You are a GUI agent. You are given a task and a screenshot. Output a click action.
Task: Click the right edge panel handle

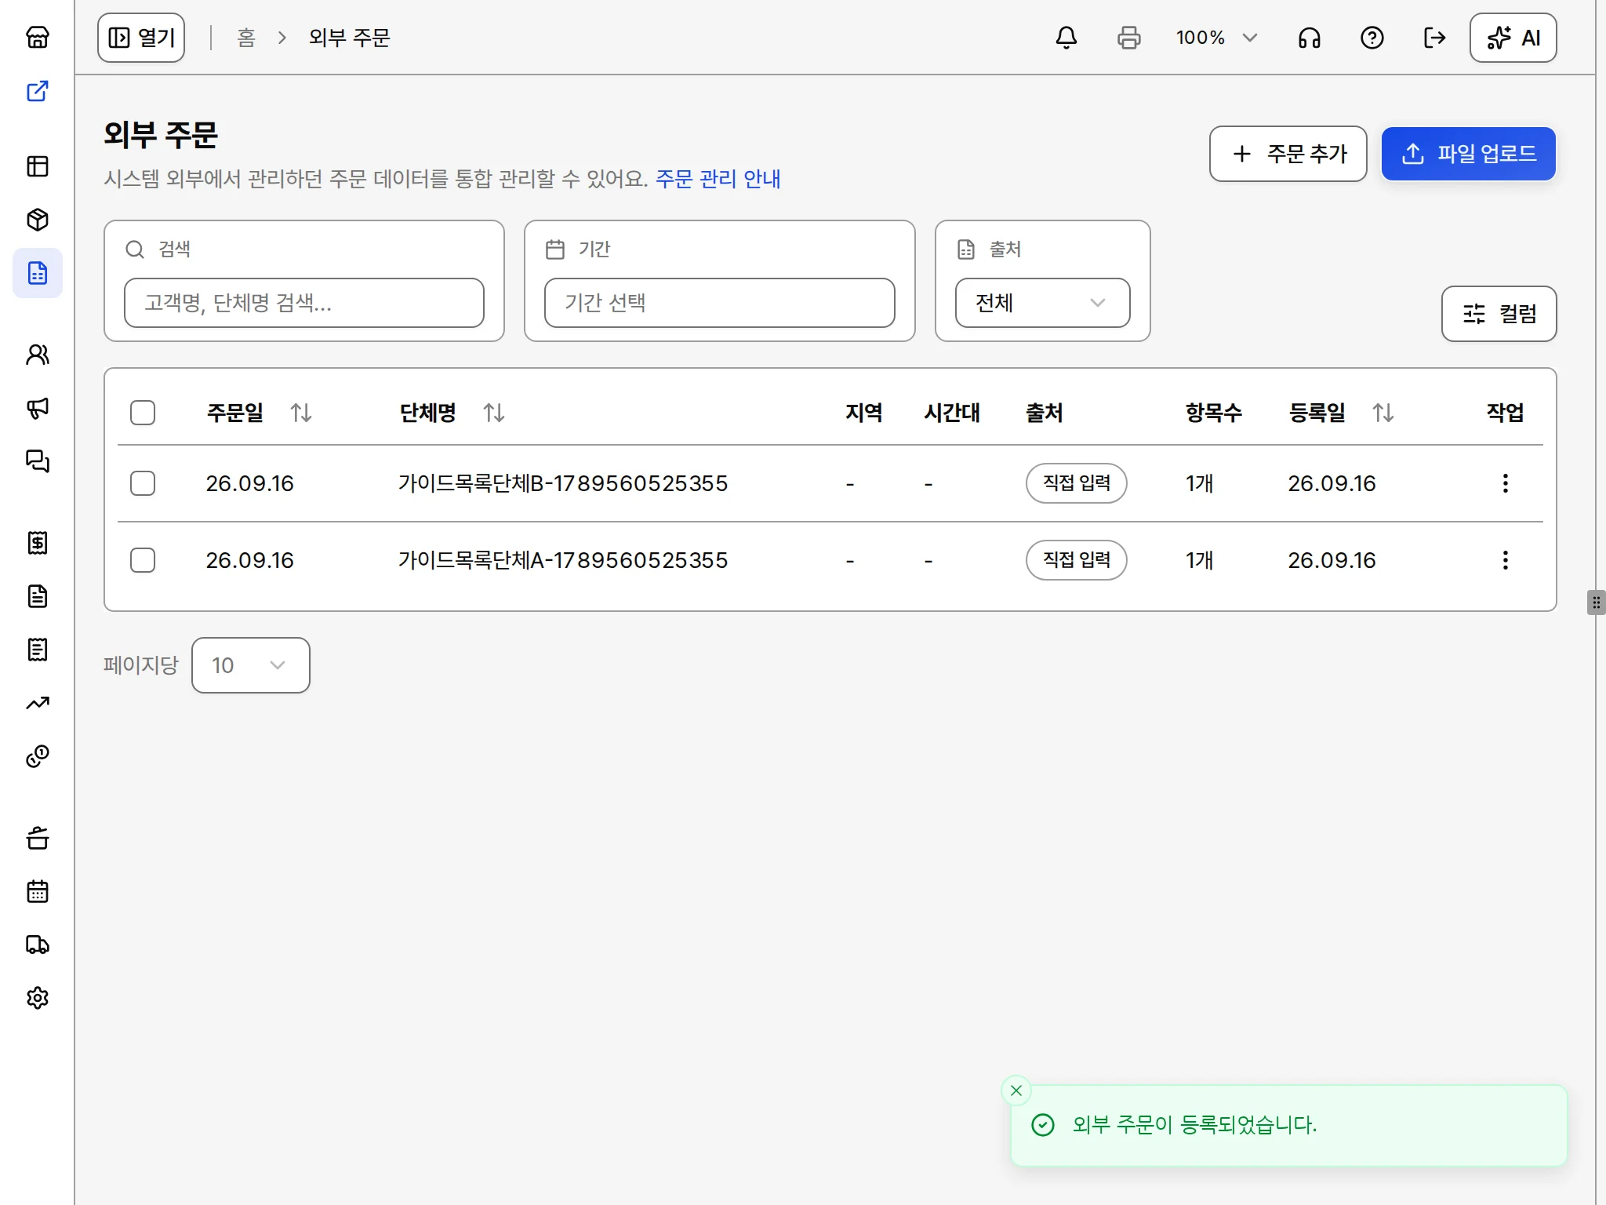pyautogui.click(x=1596, y=602)
